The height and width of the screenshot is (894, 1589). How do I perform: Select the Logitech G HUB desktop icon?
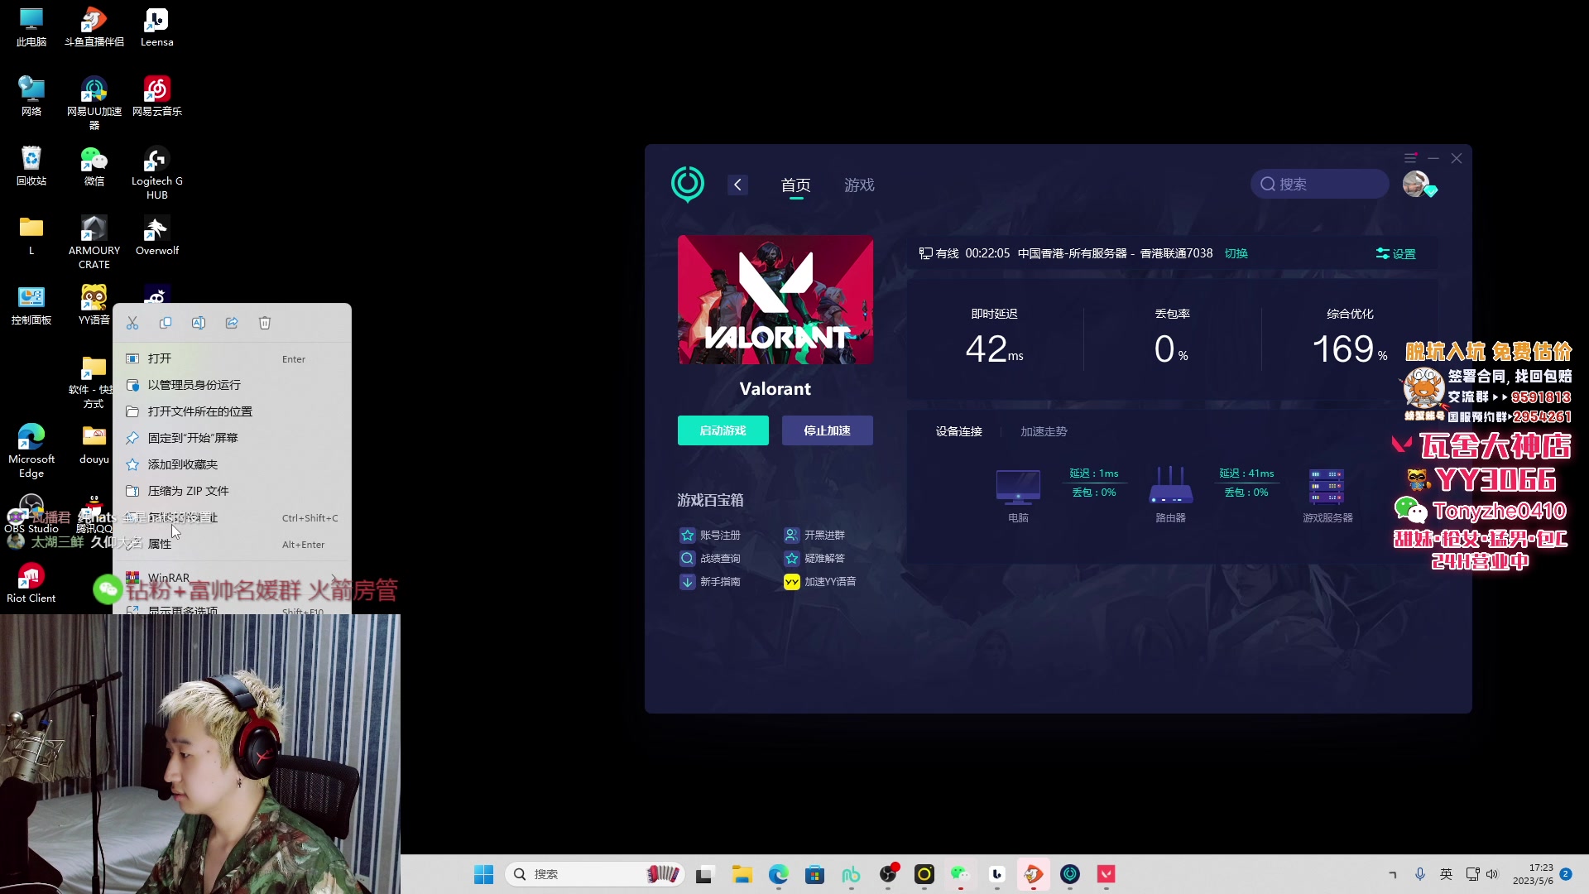click(x=156, y=172)
